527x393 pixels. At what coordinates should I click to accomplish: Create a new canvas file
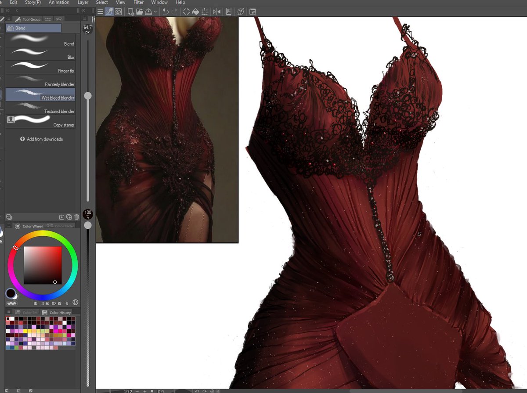click(131, 12)
